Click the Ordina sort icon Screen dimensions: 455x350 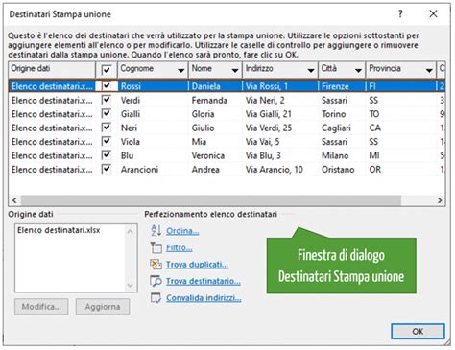(156, 230)
